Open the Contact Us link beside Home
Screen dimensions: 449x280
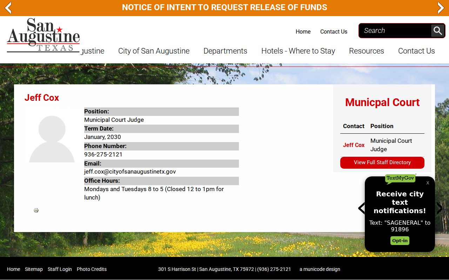click(x=334, y=31)
